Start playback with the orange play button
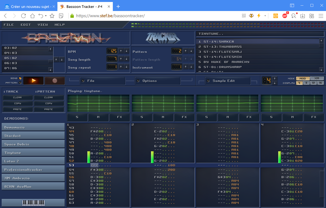This screenshot has width=326, height=208. pos(33,81)
